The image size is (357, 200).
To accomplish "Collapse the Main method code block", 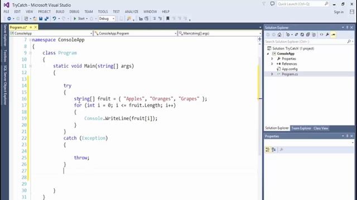I will point(30,66).
